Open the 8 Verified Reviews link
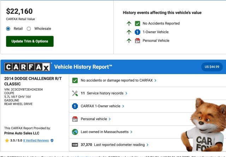The height and width of the screenshot is (157, 226). click(x=36, y=140)
